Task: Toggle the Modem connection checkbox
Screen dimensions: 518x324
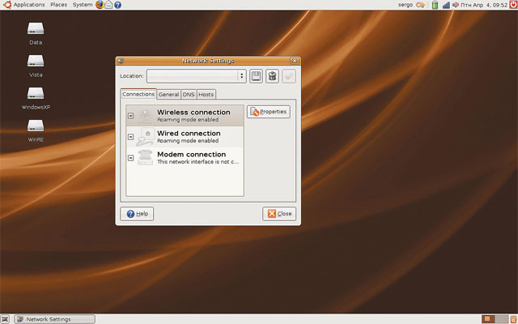Action: (131, 158)
